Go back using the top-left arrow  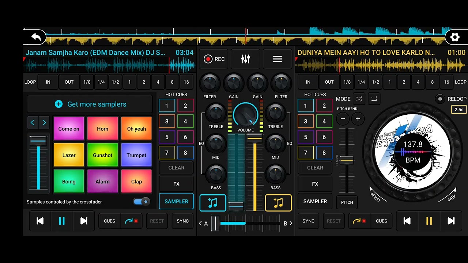click(x=36, y=37)
